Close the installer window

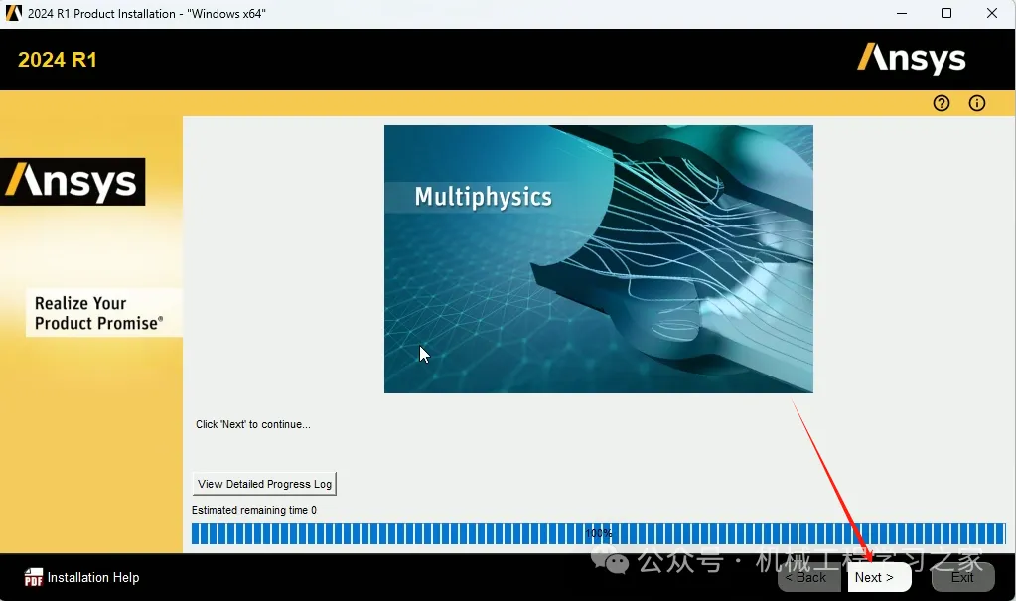point(992,13)
